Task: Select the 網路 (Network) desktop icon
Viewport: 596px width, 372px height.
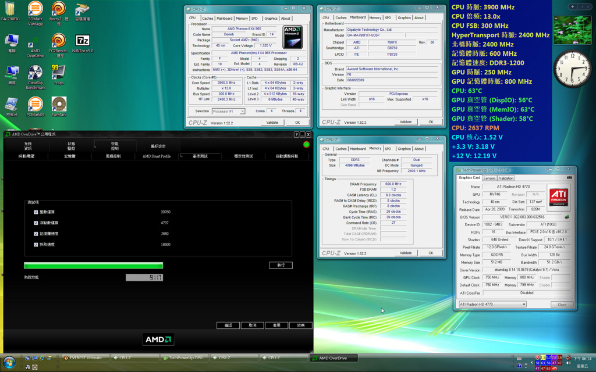Action: click(x=12, y=75)
